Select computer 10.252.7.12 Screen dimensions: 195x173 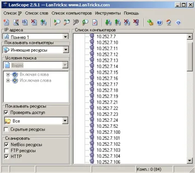(x=107, y=54)
